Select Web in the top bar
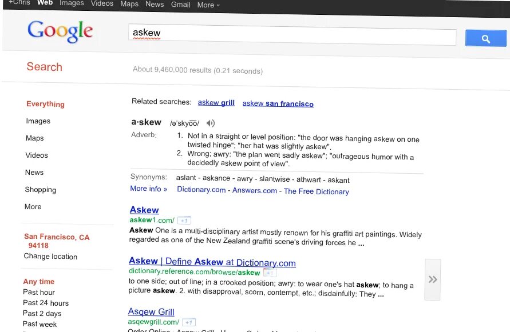The height and width of the screenshot is (332, 510). pyautogui.click(x=45, y=3)
